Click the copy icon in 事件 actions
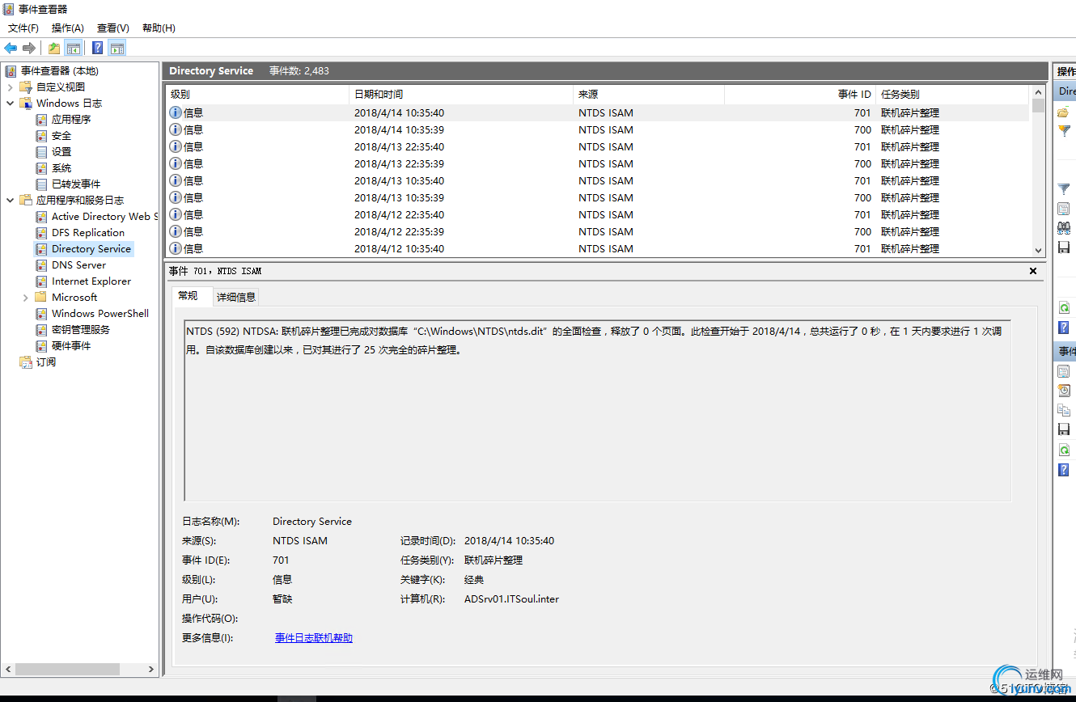 1064,410
